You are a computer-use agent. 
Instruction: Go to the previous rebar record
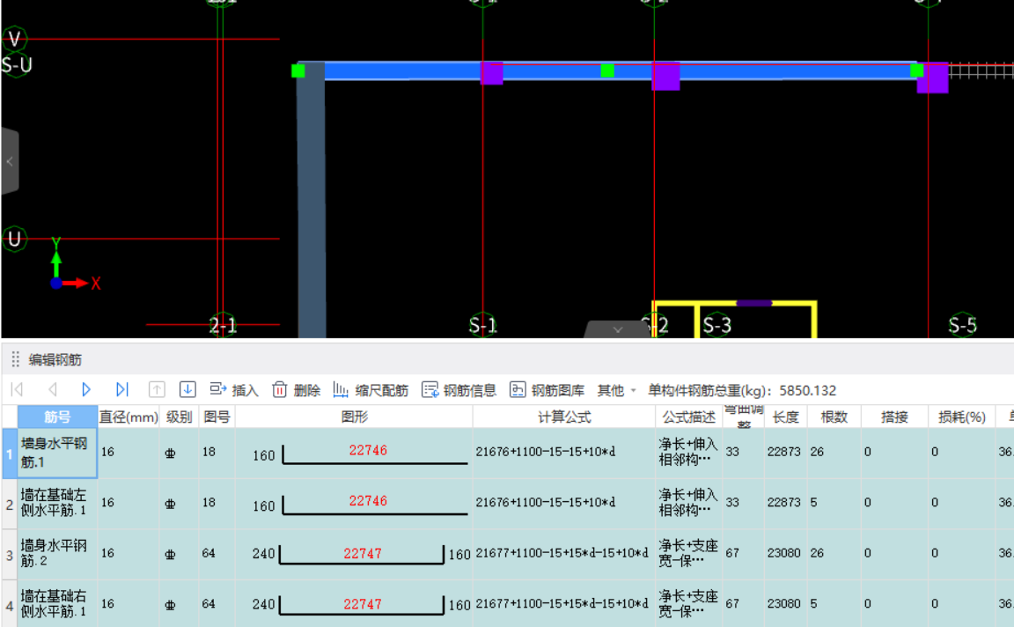(53, 389)
